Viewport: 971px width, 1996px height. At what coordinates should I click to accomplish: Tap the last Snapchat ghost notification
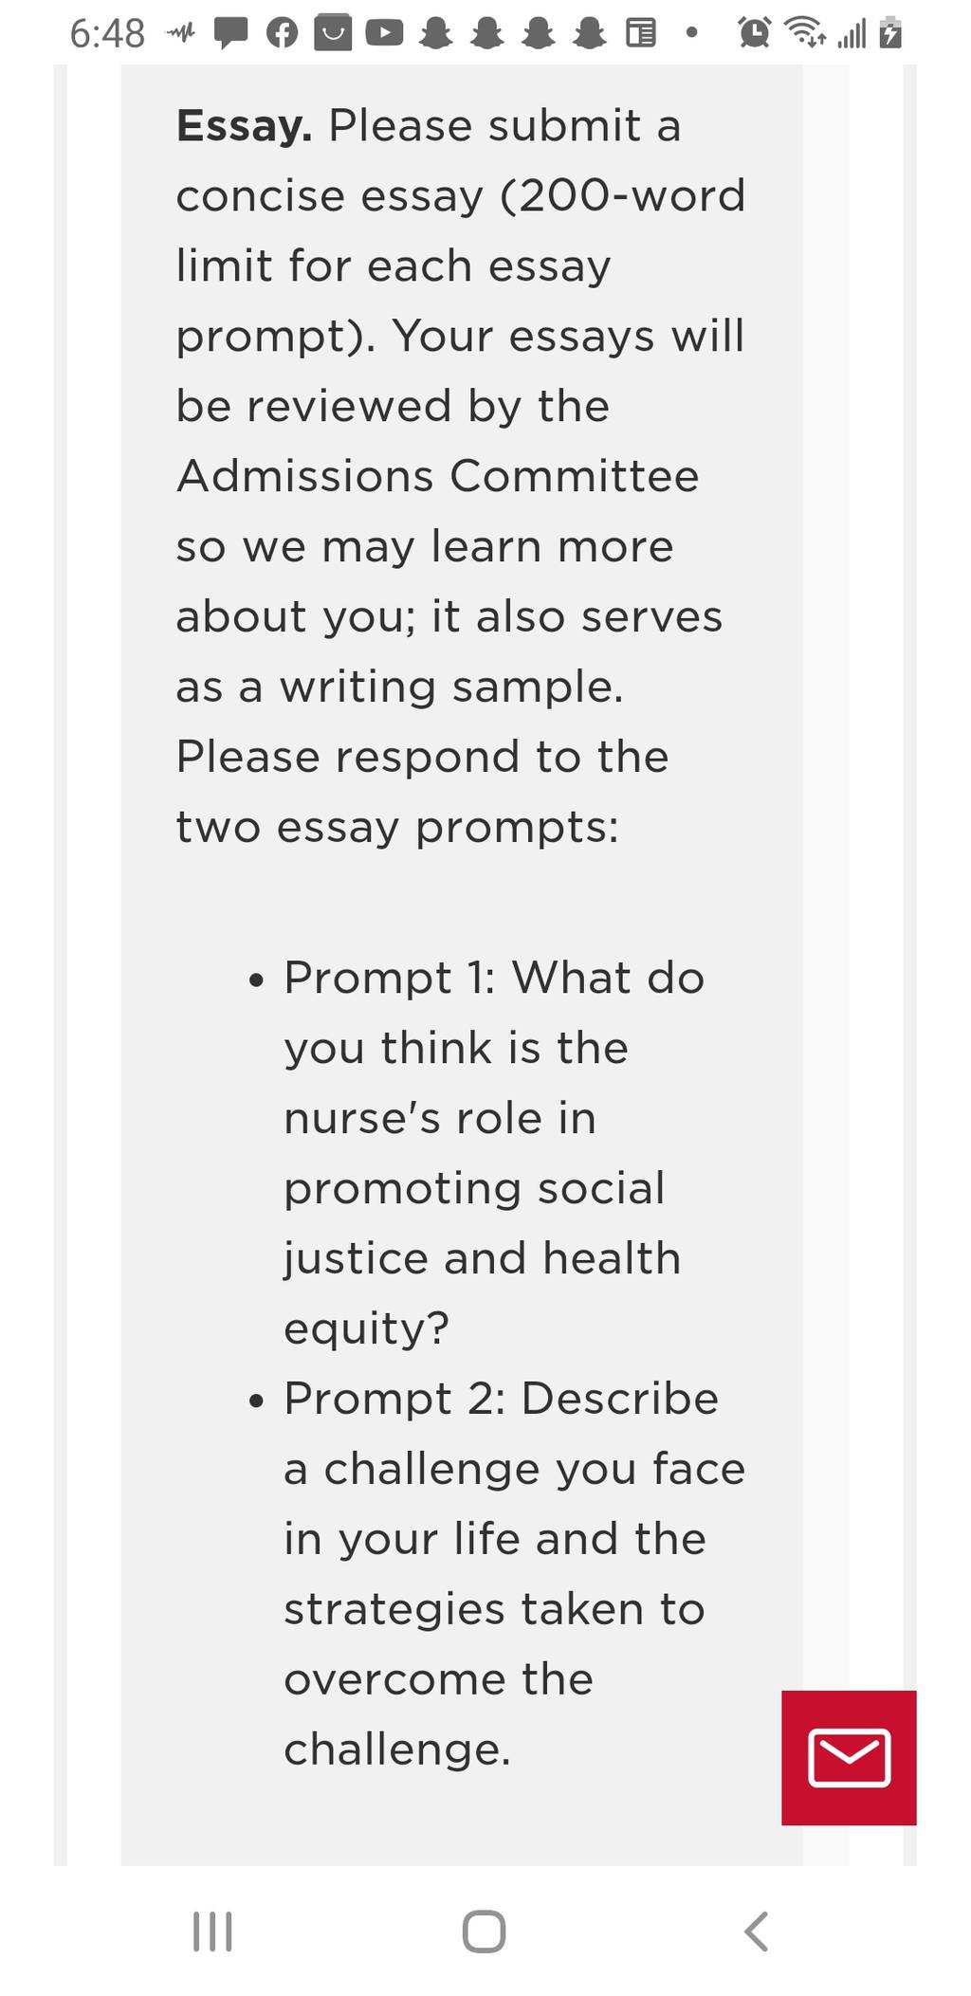(x=590, y=33)
